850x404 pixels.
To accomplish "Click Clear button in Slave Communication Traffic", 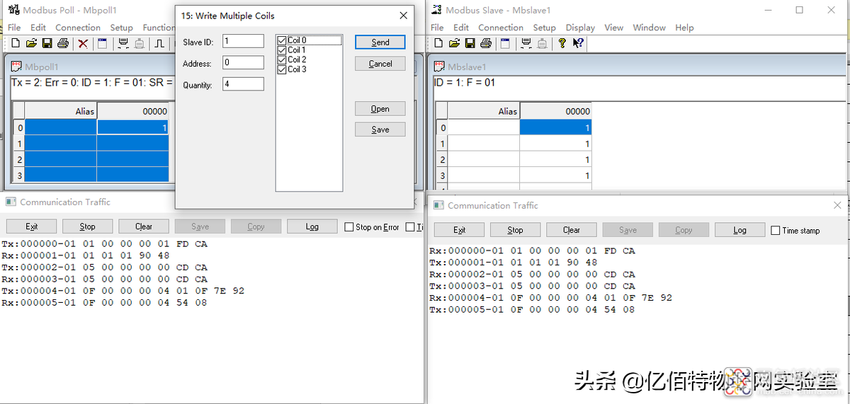I will tap(572, 230).
